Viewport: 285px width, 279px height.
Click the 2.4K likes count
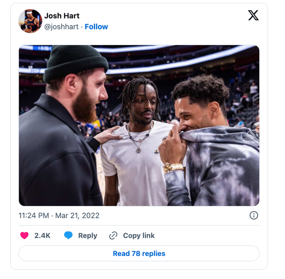(x=42, y=236)
